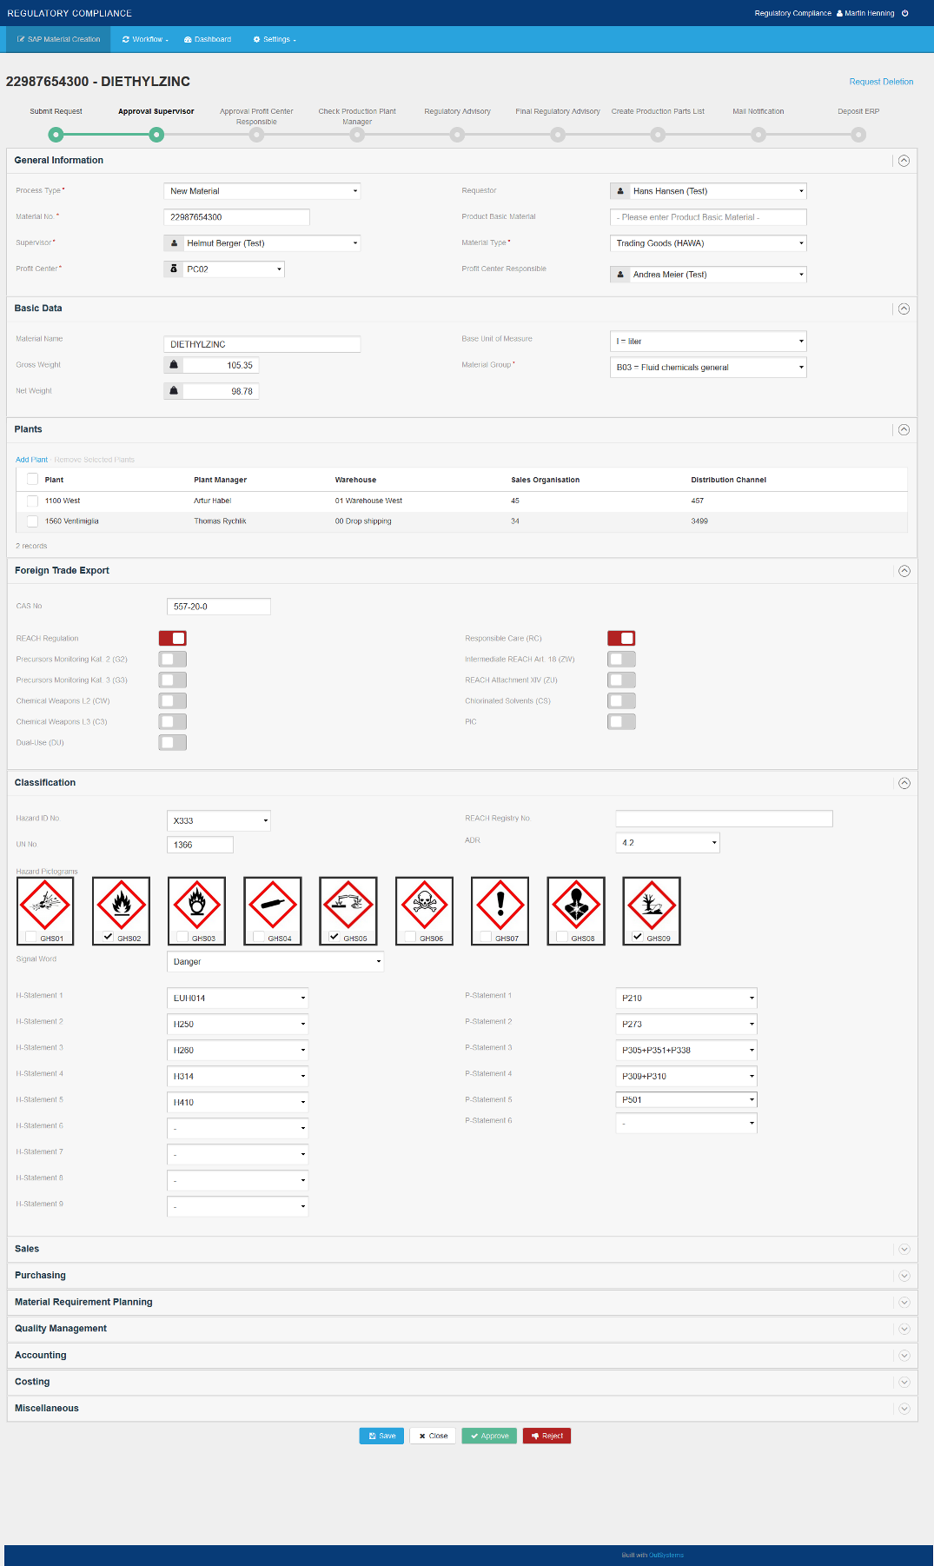Open the P-Statement 3 dropdown

pyautogui.click(x=686, y=1050)
